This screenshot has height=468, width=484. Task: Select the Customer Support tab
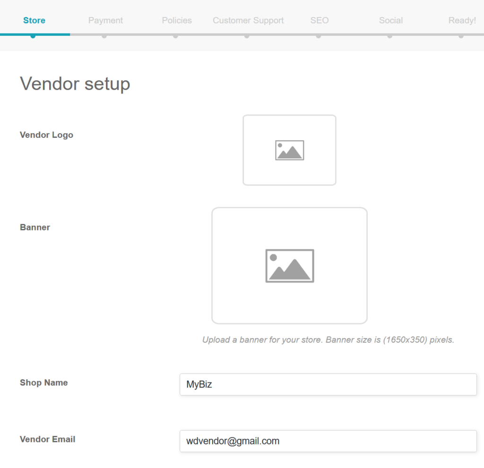pyautogui.click(x=248, y=20)
